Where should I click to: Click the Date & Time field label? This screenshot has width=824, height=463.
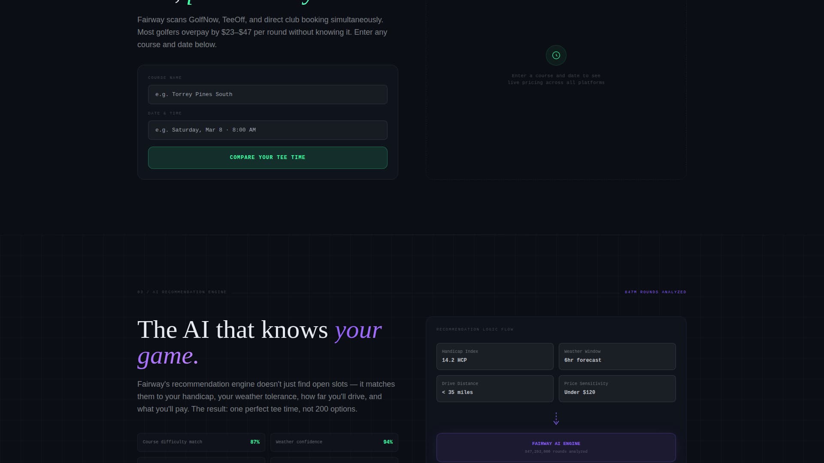point(165,113)
